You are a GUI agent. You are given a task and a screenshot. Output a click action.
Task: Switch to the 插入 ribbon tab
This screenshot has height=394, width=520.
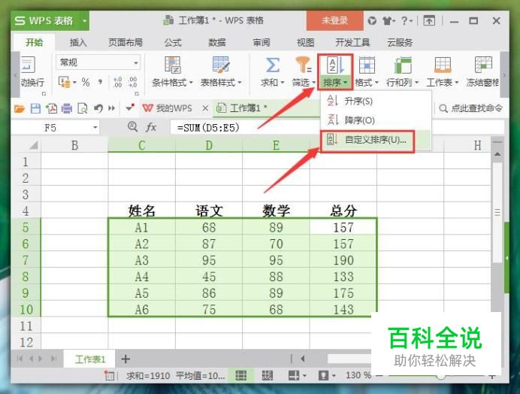78,43
